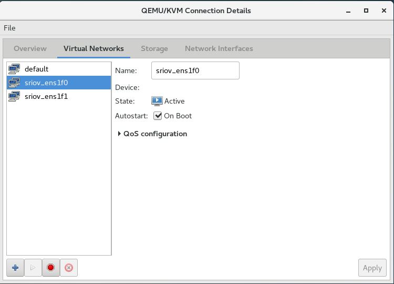Switch to the Overview tab
Screen dimensions: 394x284
[x=30, y=48]
